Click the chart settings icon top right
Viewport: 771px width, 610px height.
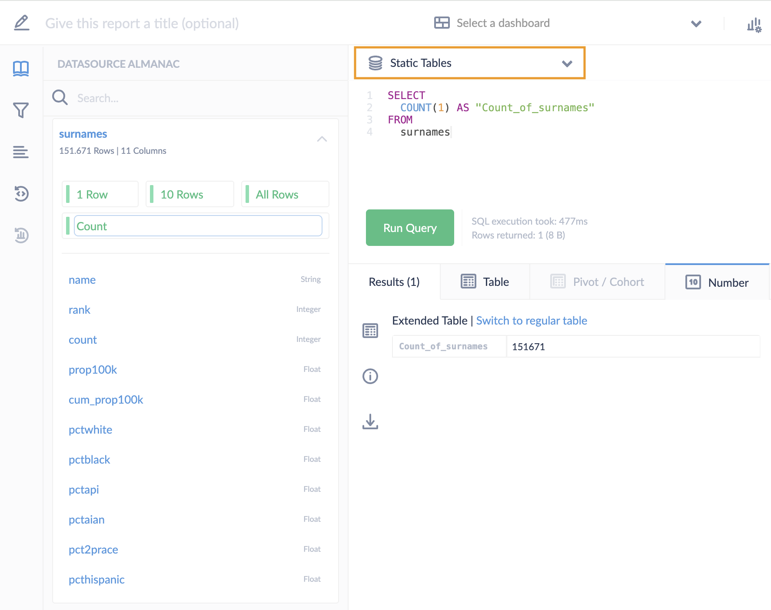coord(754,25)
